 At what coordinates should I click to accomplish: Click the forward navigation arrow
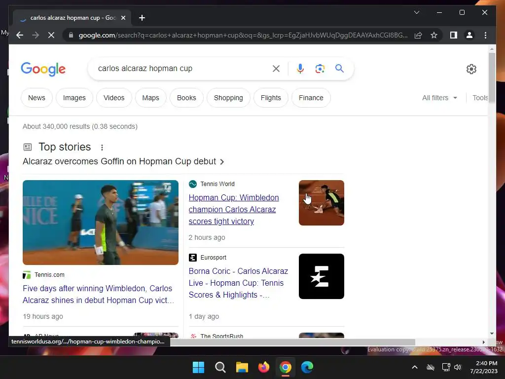36,35
